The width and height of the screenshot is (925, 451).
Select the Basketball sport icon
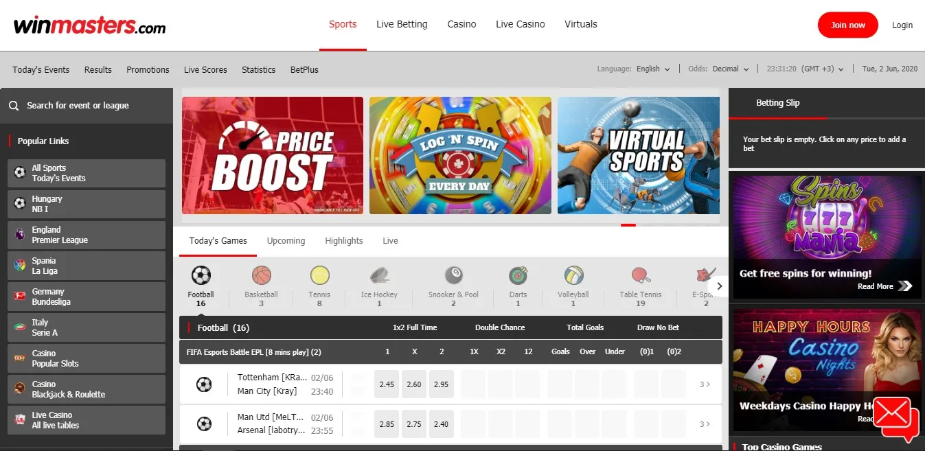click(x=262, y=276)
